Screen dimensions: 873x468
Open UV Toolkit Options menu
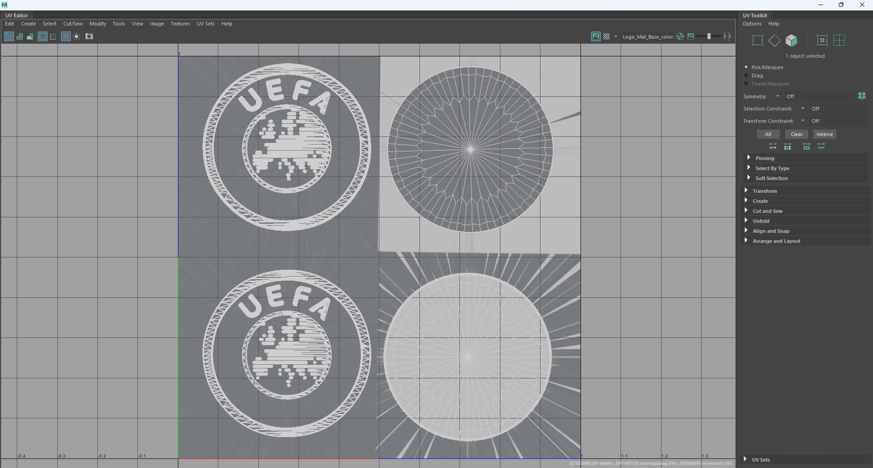[x=752, y=24]
